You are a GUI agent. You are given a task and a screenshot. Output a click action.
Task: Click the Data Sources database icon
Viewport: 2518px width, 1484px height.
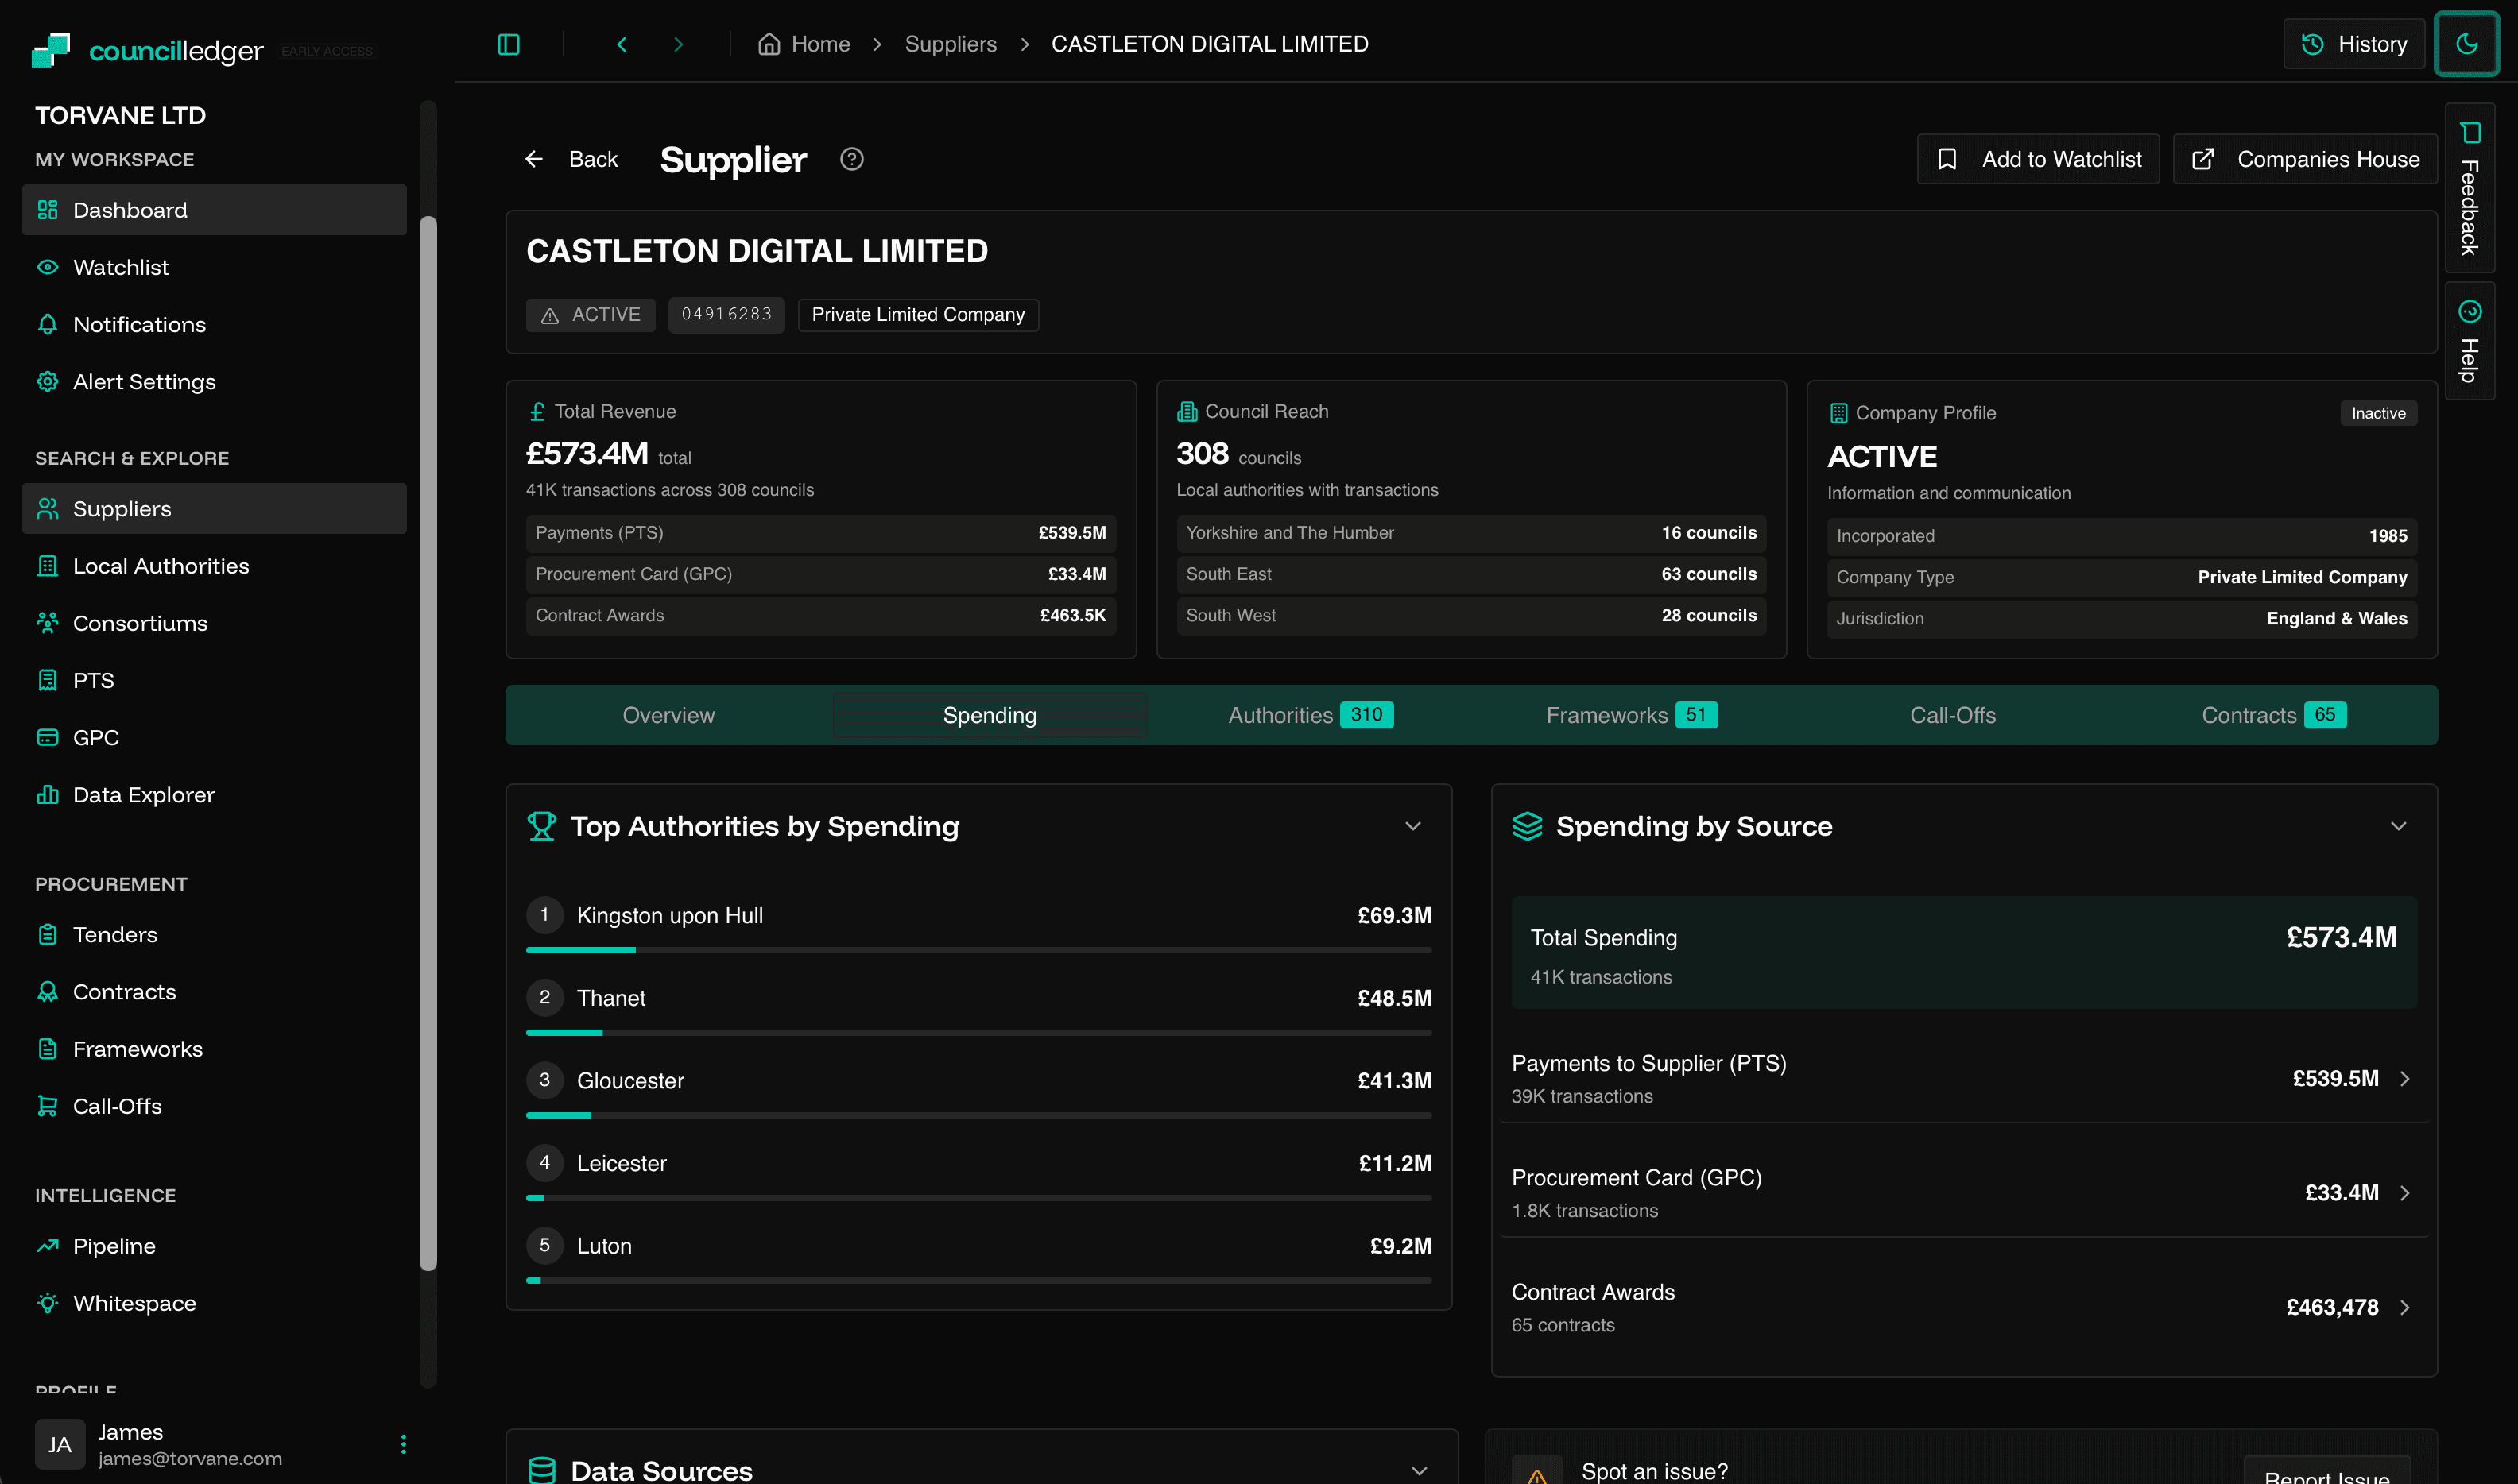coord(541,1470)
